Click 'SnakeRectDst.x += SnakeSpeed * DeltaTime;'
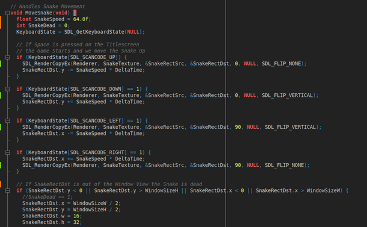The image size is (367, 227). (84, 159)
